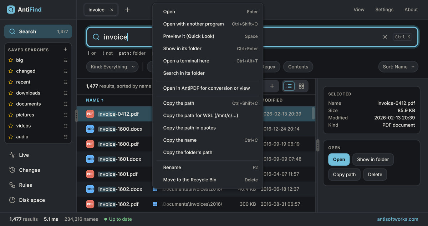Click the star beside downloads
This screenshot has height=226, width=428.
(x=11, y=93)
